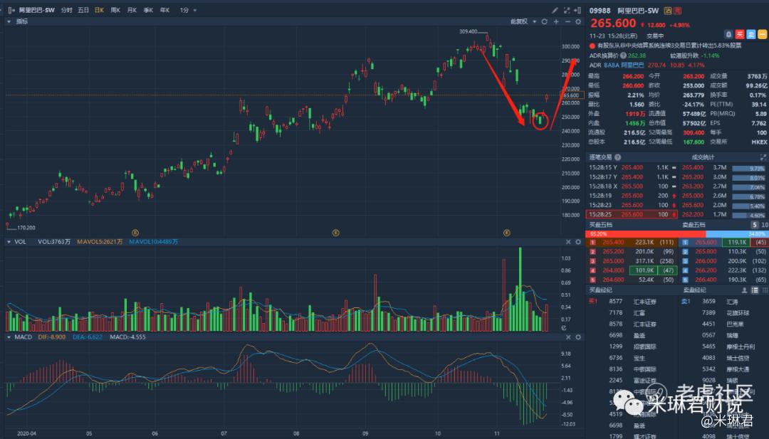This screenshot has height=439, width=769.
Task: Click the blue 卖 sell button
Action: point(751,34)
